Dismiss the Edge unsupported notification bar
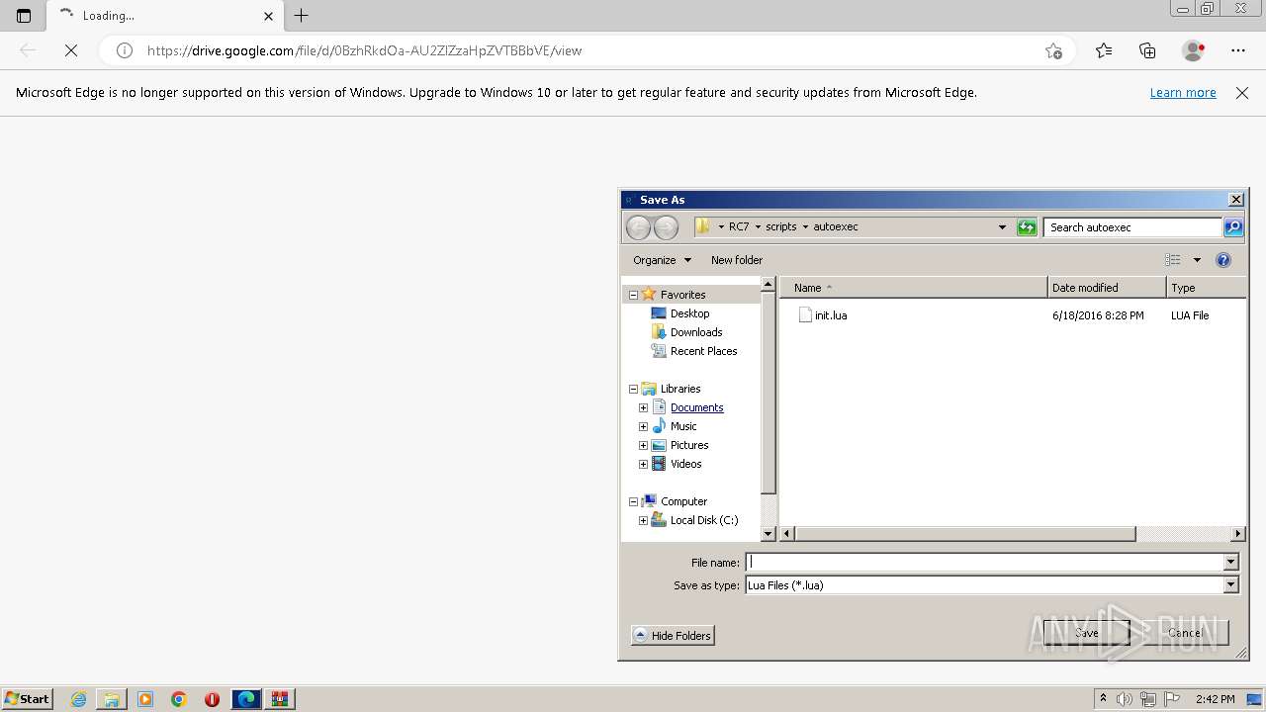The image size is (1266, 712). (x=1242, y=93)
